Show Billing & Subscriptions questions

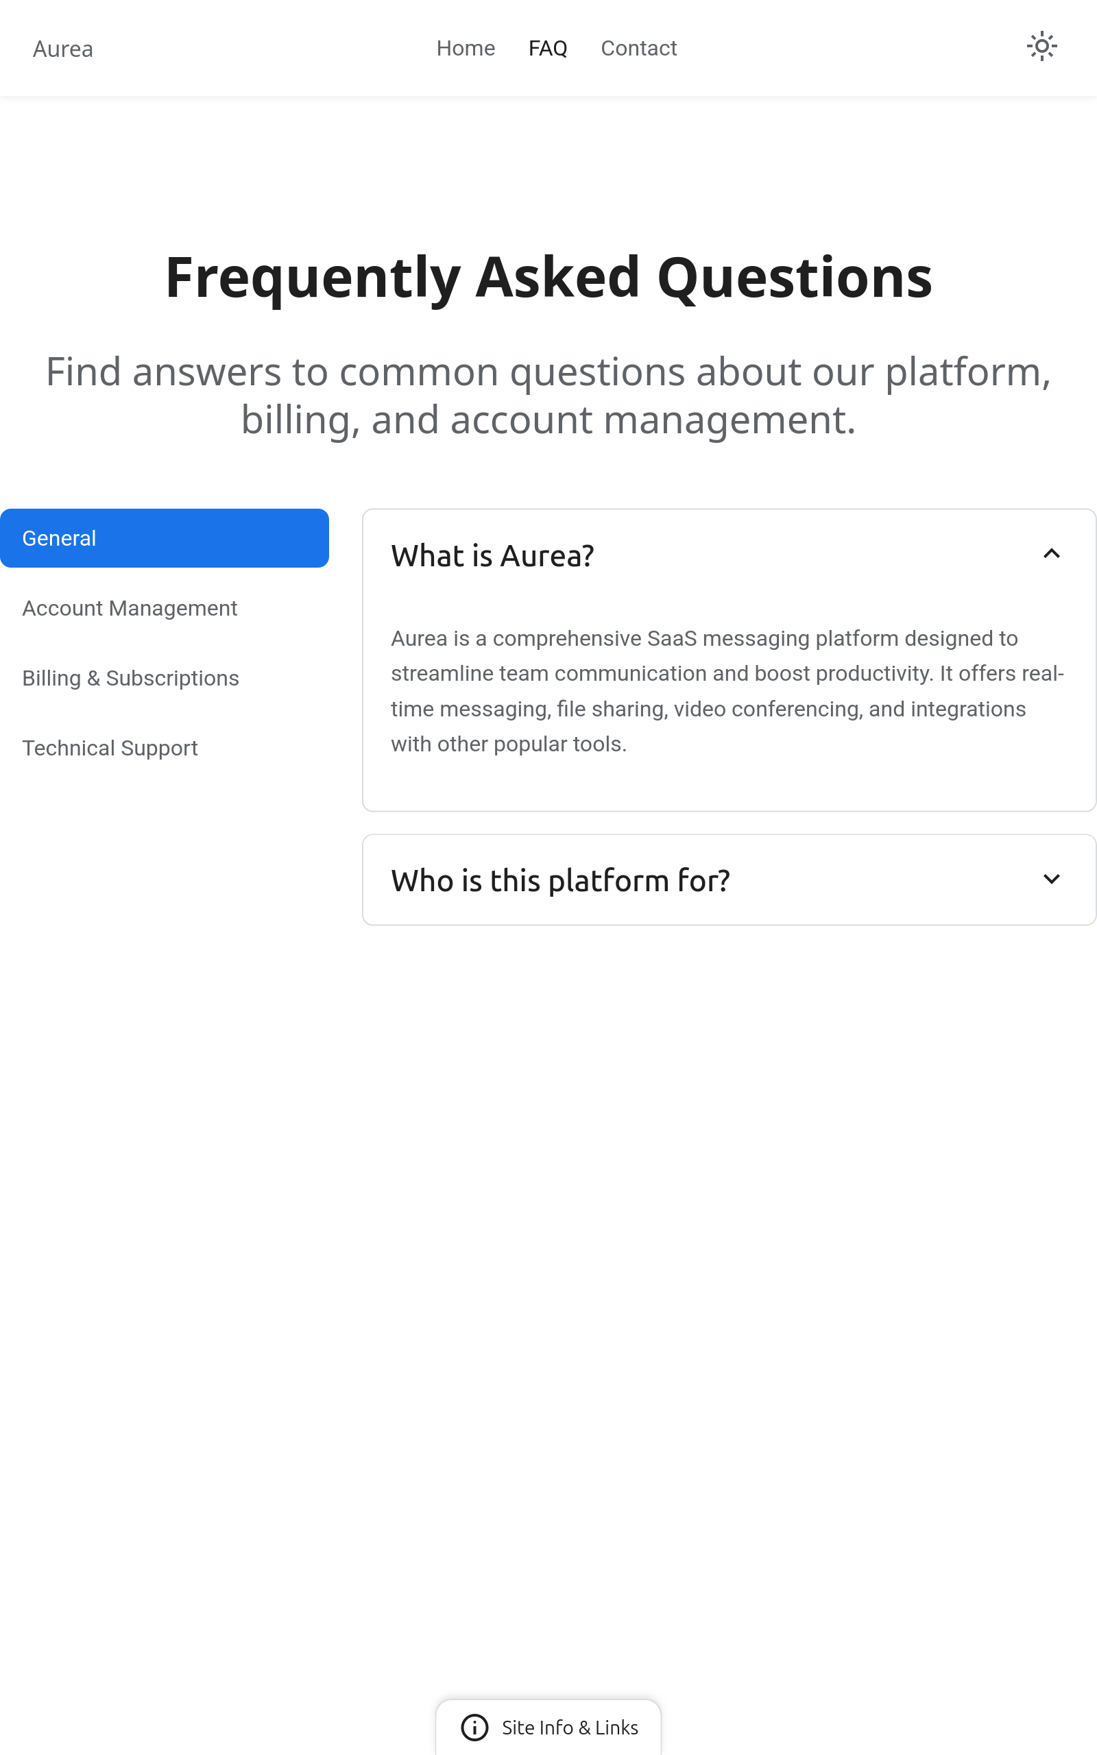point(130,678)
